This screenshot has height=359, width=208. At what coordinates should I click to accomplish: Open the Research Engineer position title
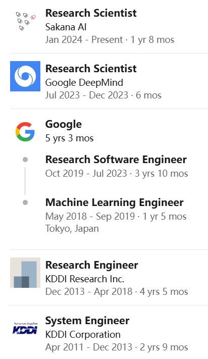91,265
